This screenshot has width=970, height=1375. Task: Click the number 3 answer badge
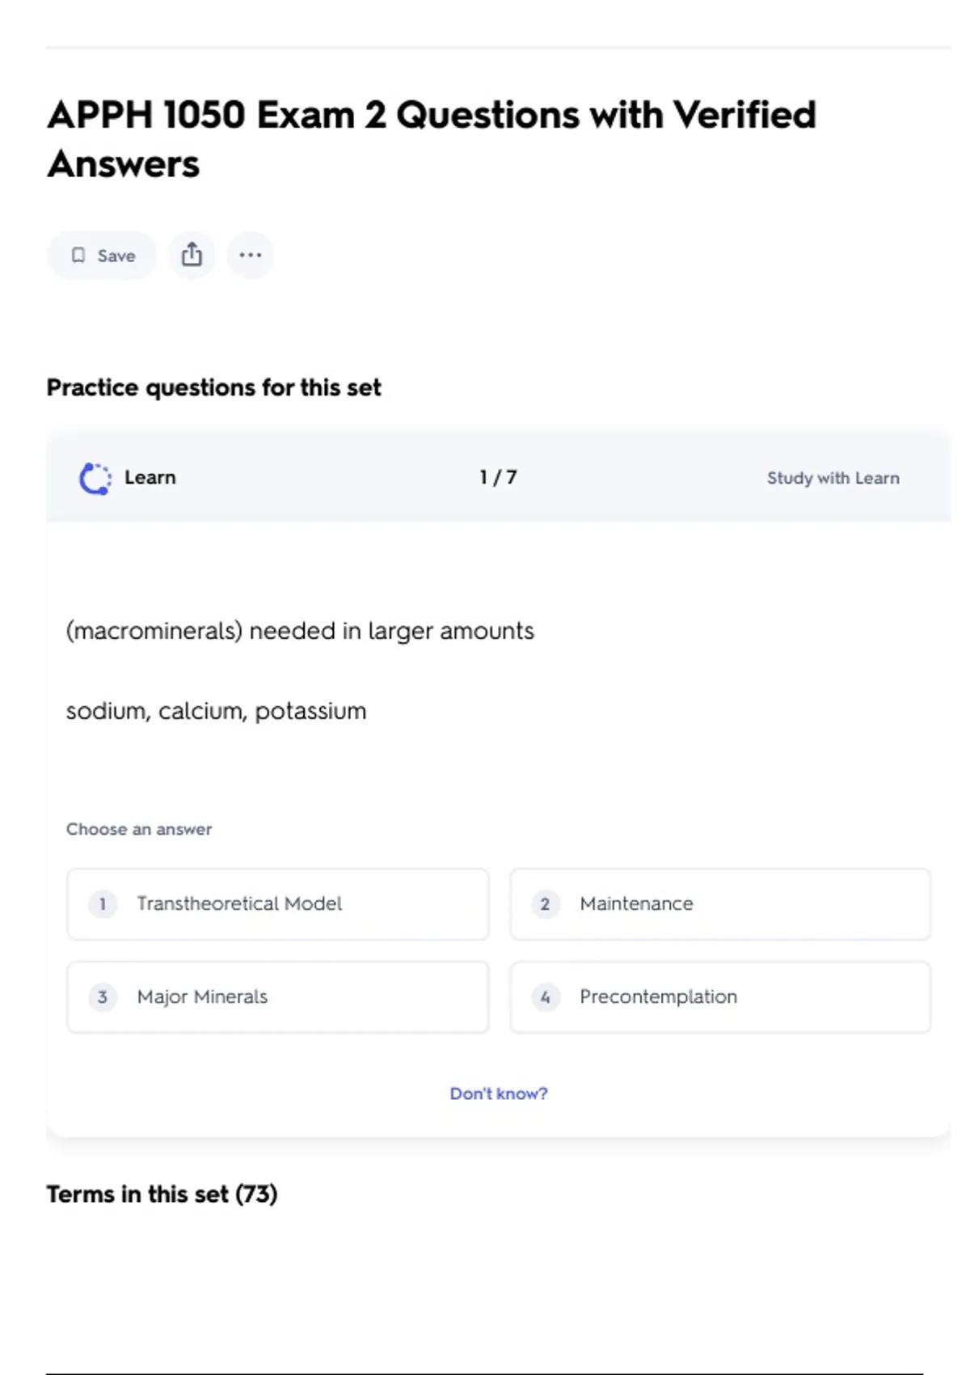(103, 996)
